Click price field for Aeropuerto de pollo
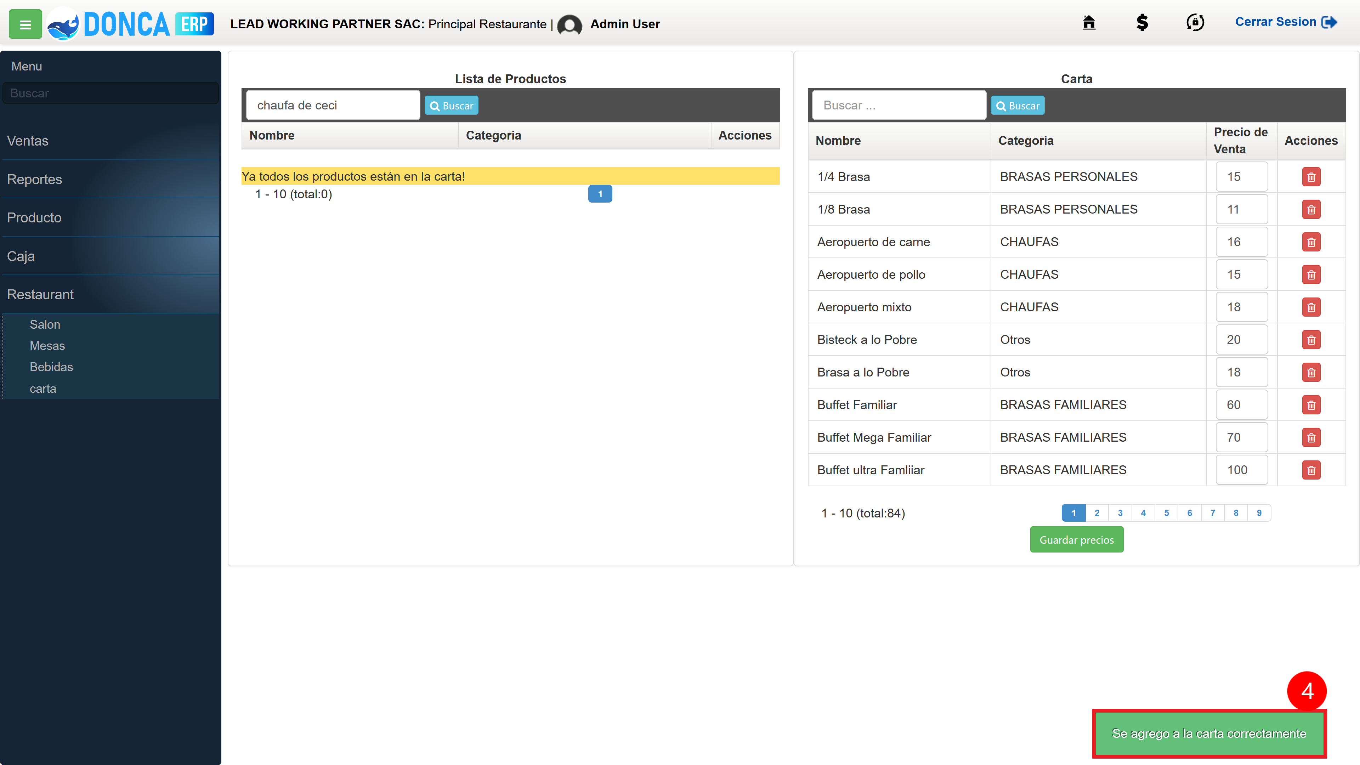The height and width of the screenshot is (765, 1360). (x=1242, y=274)
